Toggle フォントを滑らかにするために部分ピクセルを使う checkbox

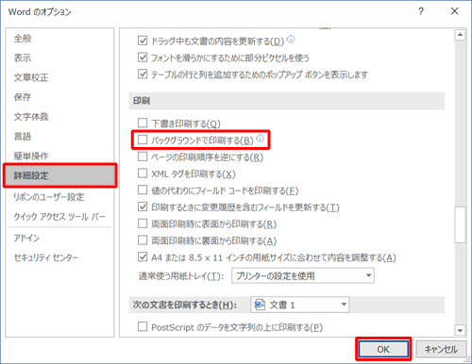[143, 58]
